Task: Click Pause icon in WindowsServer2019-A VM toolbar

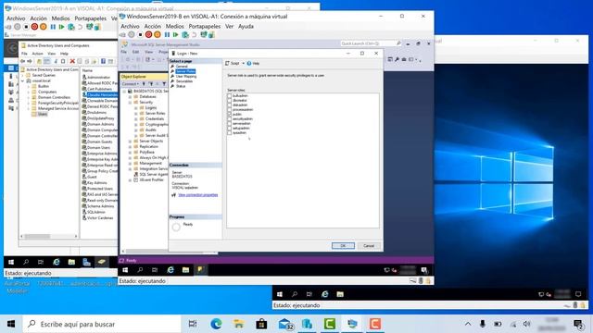Action: pyautogui.click(x=53, y=27)
